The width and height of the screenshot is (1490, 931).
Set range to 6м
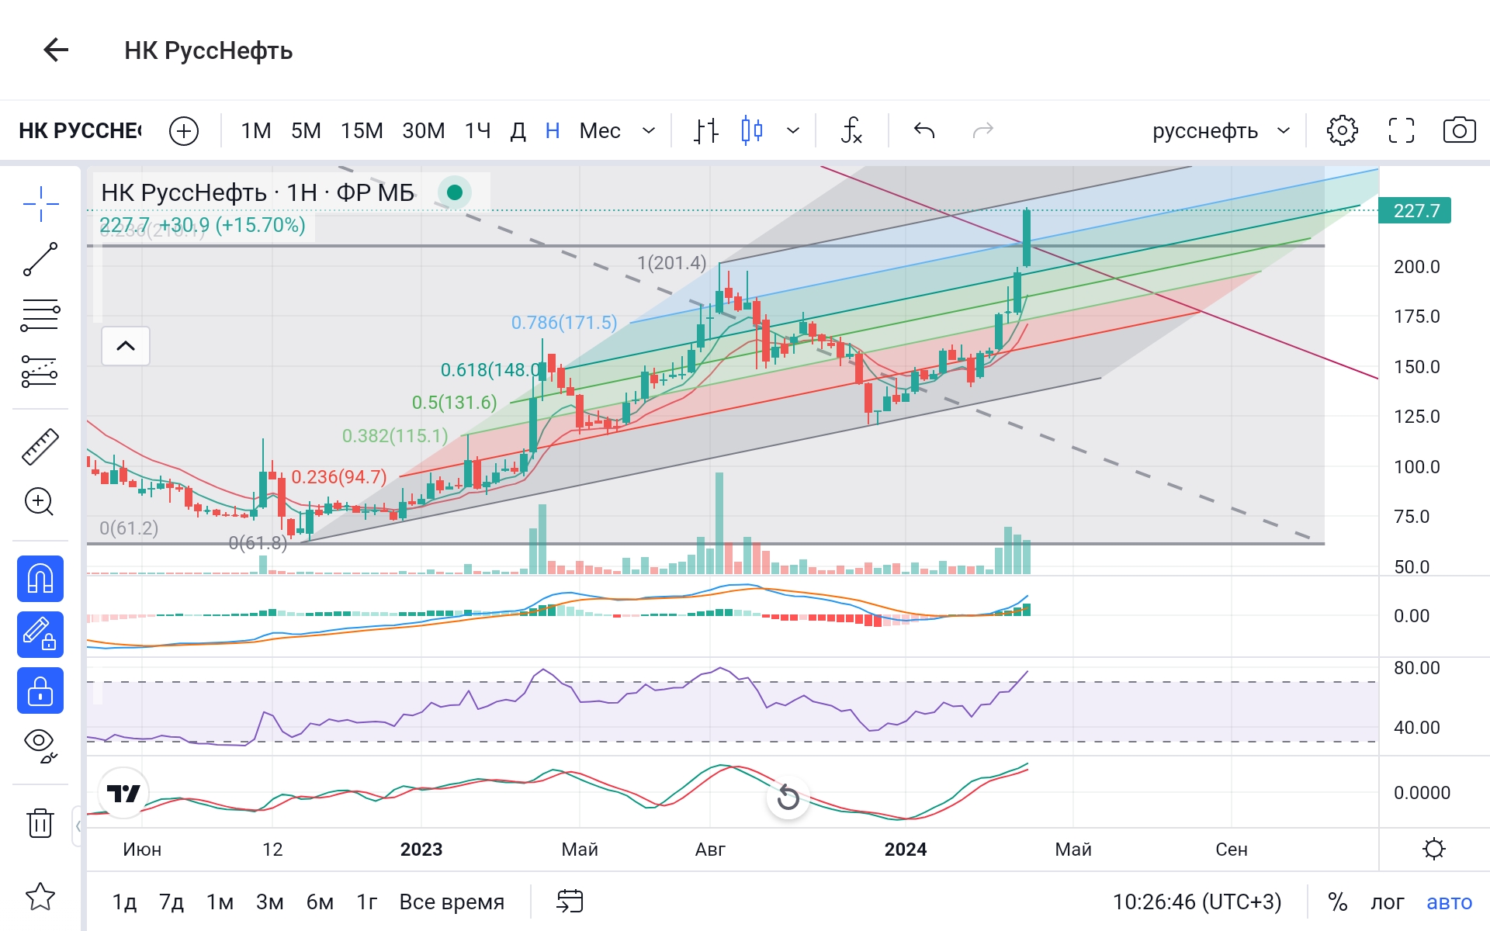[x=320, y=902]
